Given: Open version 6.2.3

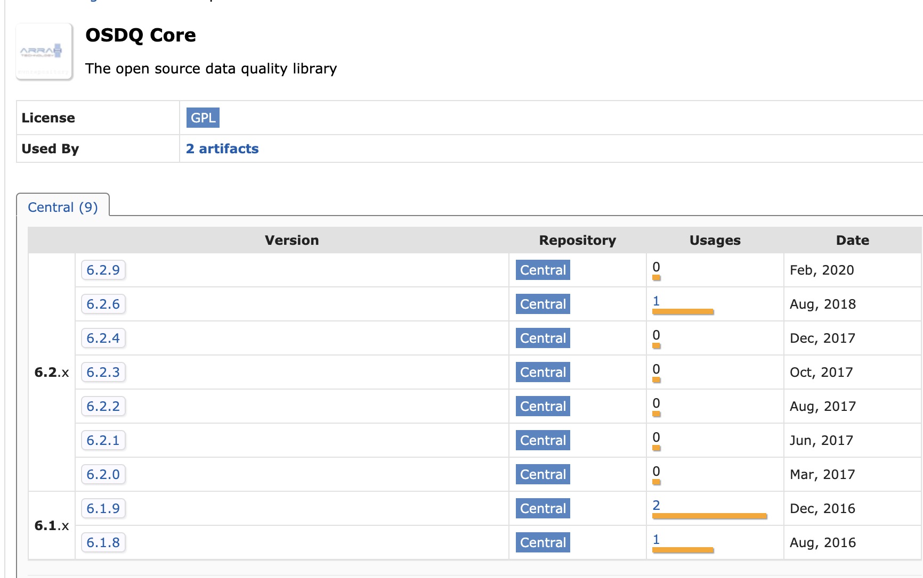Looking at the screenshot, I should 103,372.
